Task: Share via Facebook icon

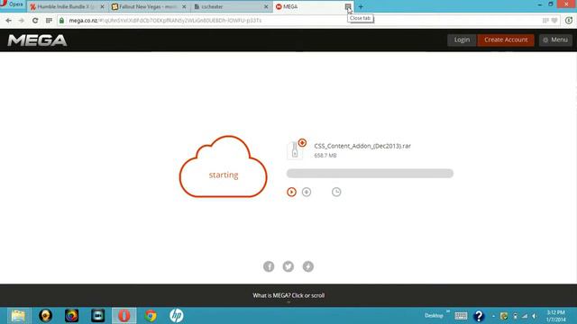Action: click(x=269, y=266)
